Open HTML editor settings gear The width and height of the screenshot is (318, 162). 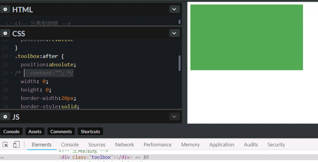pyautogui.click(x=5, y=9)
